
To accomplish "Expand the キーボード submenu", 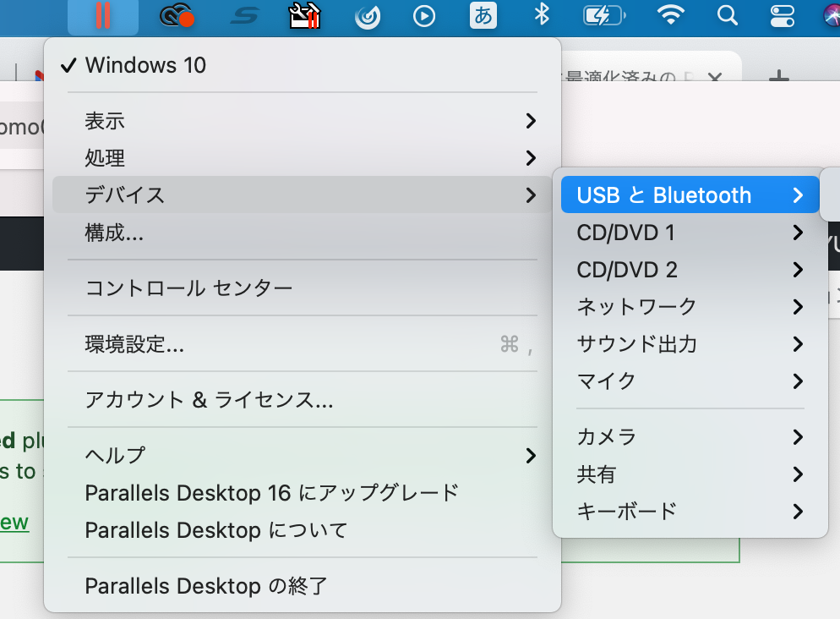I will (x=690, y=512).
